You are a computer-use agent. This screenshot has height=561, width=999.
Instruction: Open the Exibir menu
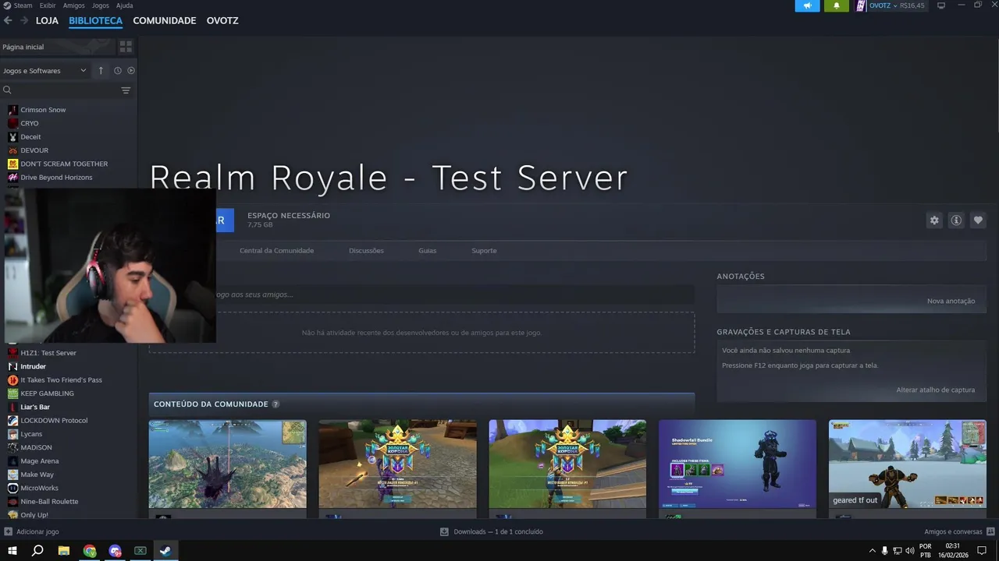coord(48,5)
